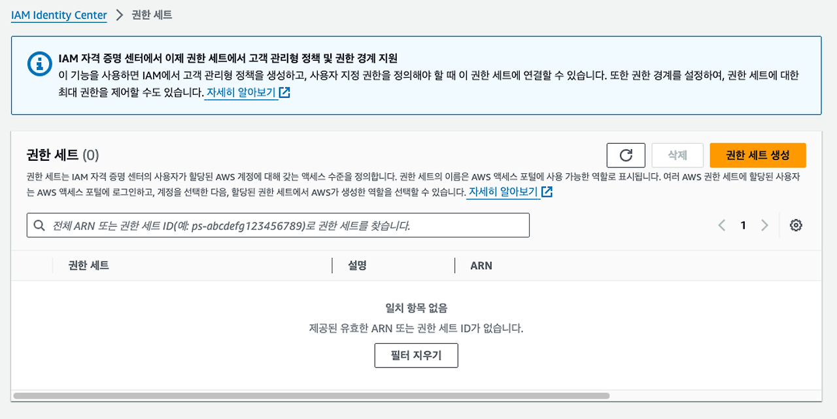Open IAM Identity Center breadcrumb link
837x419 pixels.
(x=59, y=15)
